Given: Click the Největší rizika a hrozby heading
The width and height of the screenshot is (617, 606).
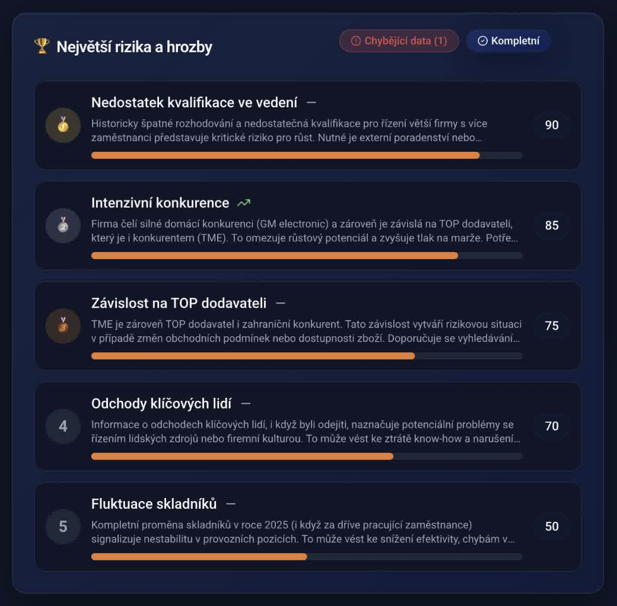Looking at the screenshot, I should [x=134, y=47].
